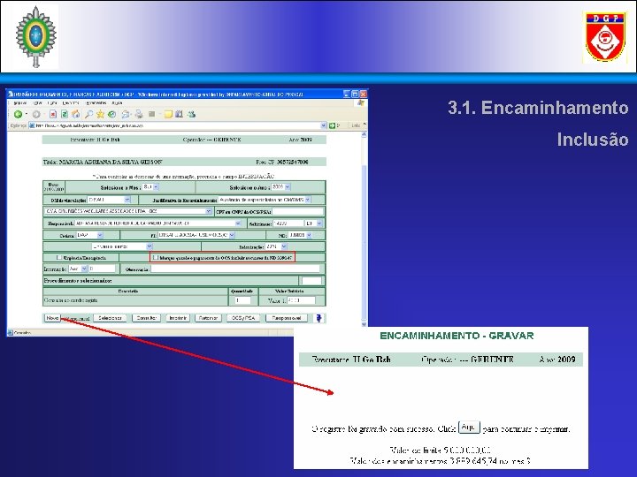
Task: Open the PI dropdown
Action: coord(196,235)
